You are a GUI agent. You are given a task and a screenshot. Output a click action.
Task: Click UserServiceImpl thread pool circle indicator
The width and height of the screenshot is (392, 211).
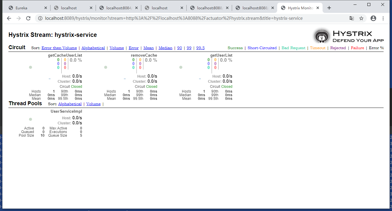pos(30,119)
